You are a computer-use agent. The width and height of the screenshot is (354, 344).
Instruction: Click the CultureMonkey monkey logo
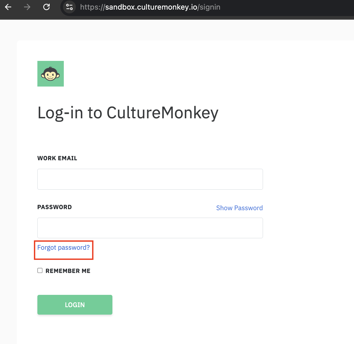[50, 74]
